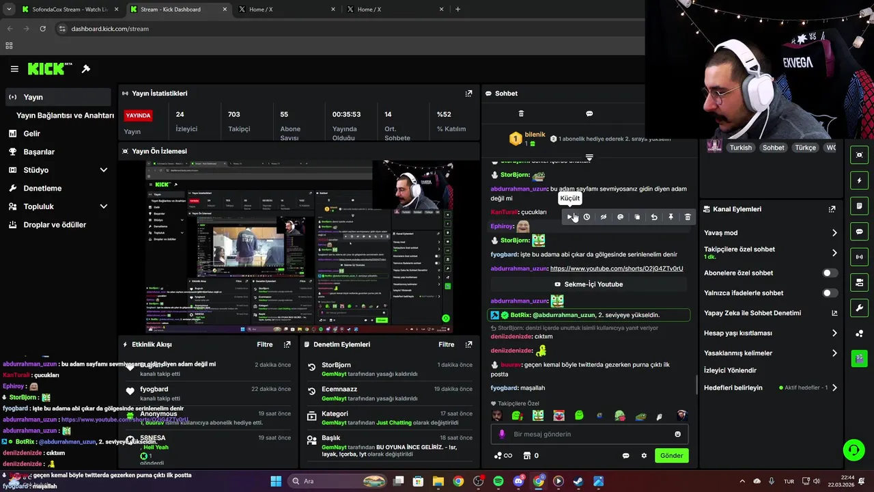The width and height of the screenshot is (874, 492).
Task: Open the emoji picker in the message box
Action: [677, 434]
